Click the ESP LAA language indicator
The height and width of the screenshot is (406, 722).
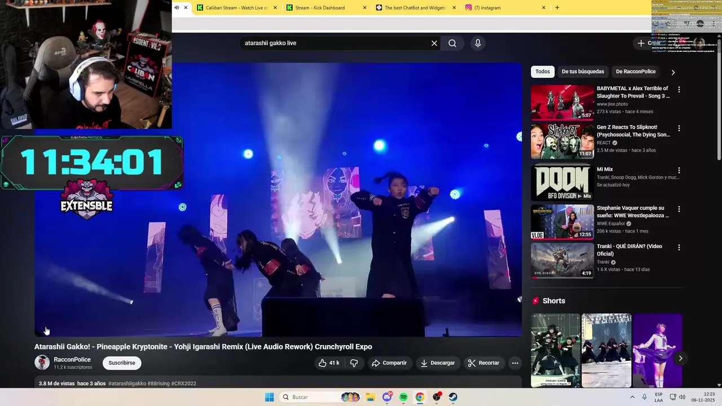659,397
